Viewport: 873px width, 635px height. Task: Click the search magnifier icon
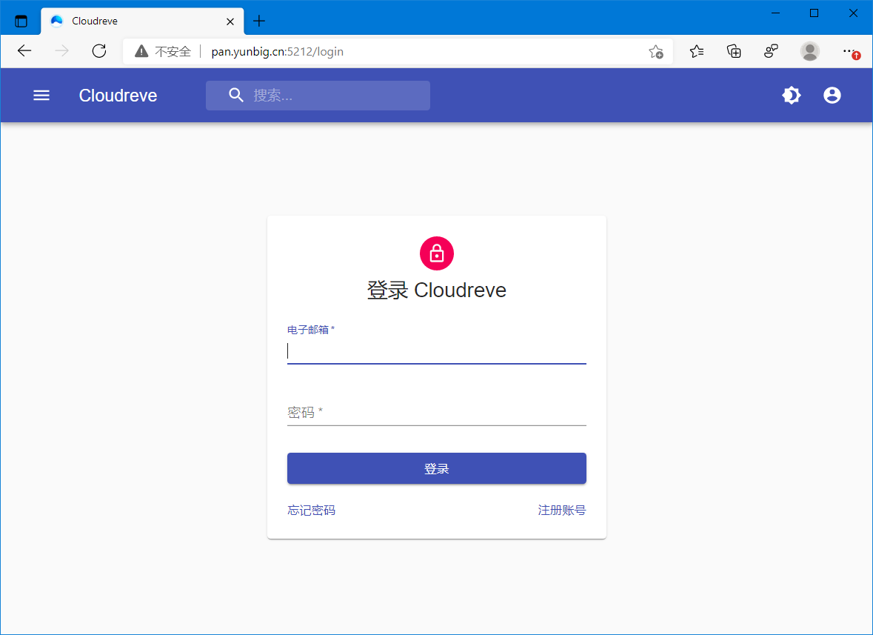[236, 96]
